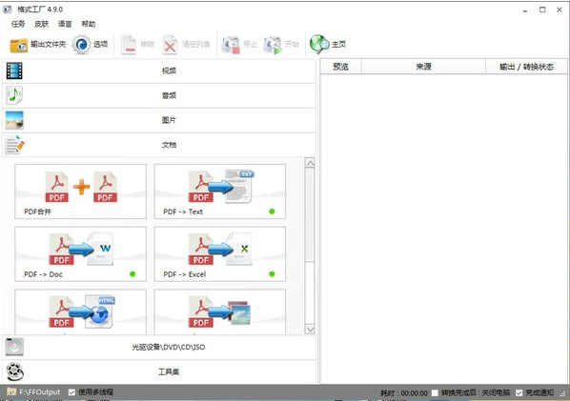The height and width of the screenshot is (401, 570).
Task: Choose the PDF -> Excel conversion tile
Action: click(x=220, y=254)
